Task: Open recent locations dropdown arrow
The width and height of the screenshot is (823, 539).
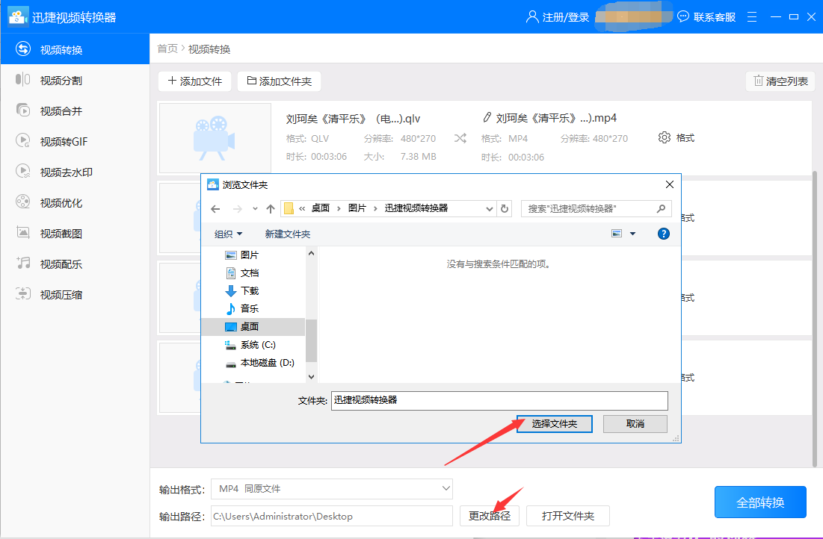Action: tap(255, 209)
